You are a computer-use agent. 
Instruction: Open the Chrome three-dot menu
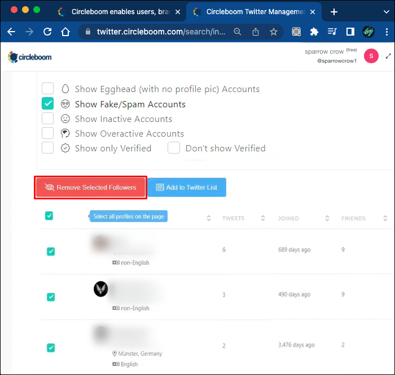click(x=387, y=32)
